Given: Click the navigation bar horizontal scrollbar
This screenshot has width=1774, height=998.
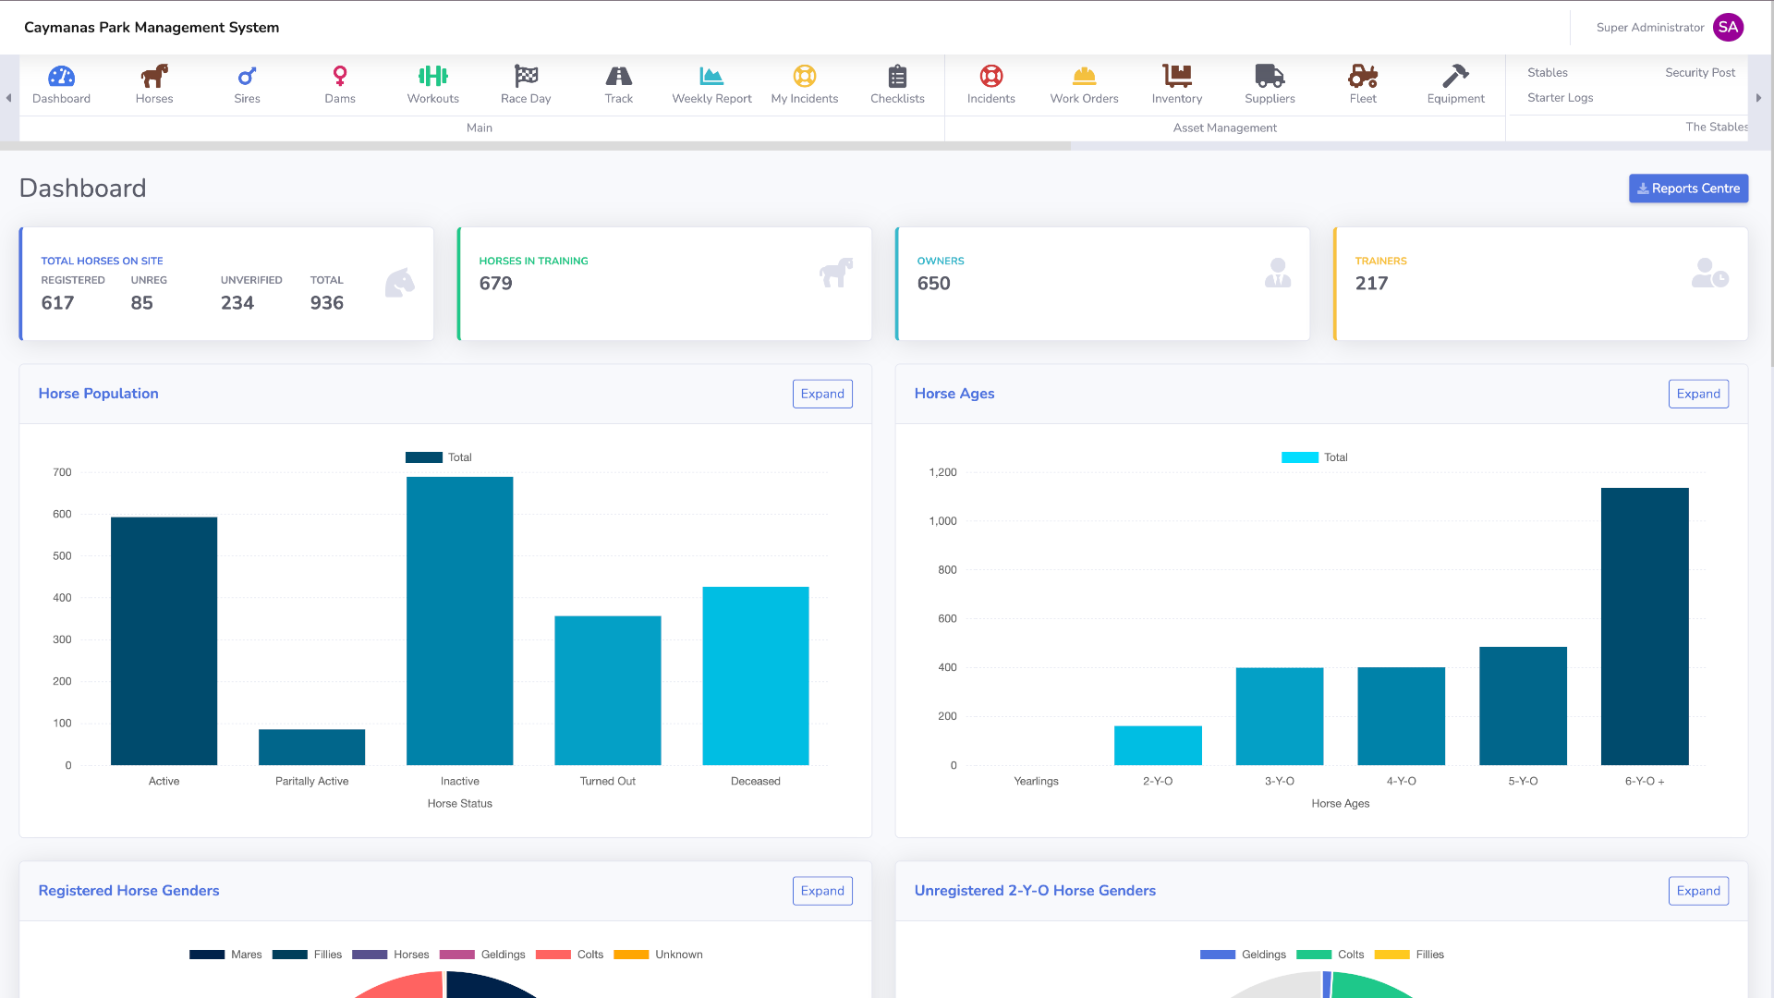Looking at the screenshot, I should pyautogui.click(x=536, y=146).
